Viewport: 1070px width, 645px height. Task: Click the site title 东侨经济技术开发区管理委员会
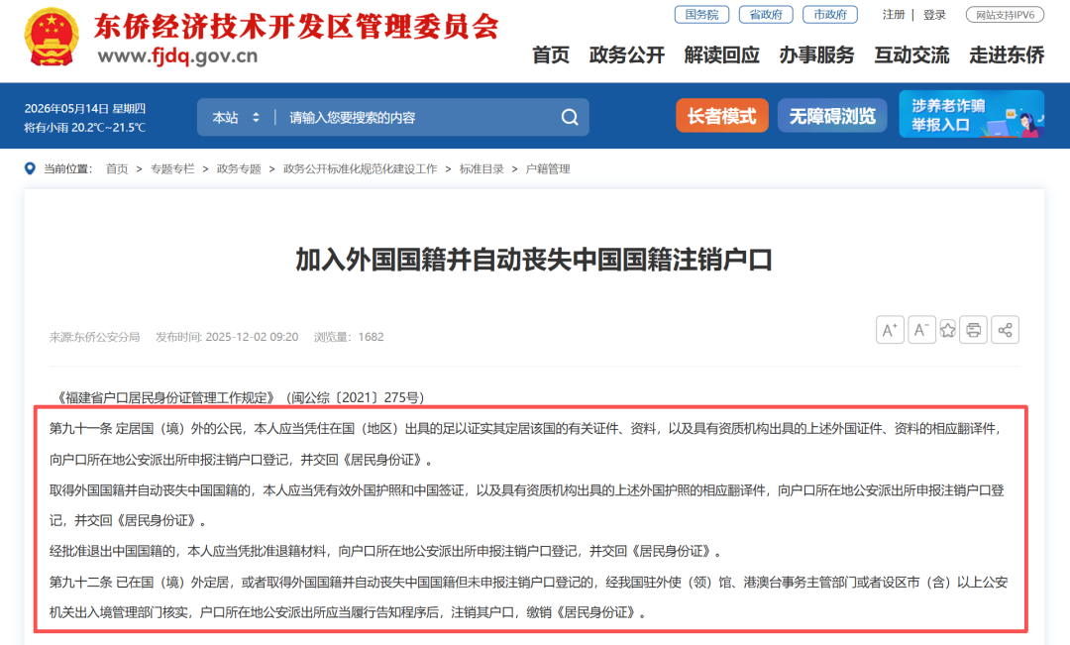pos(296,26)
